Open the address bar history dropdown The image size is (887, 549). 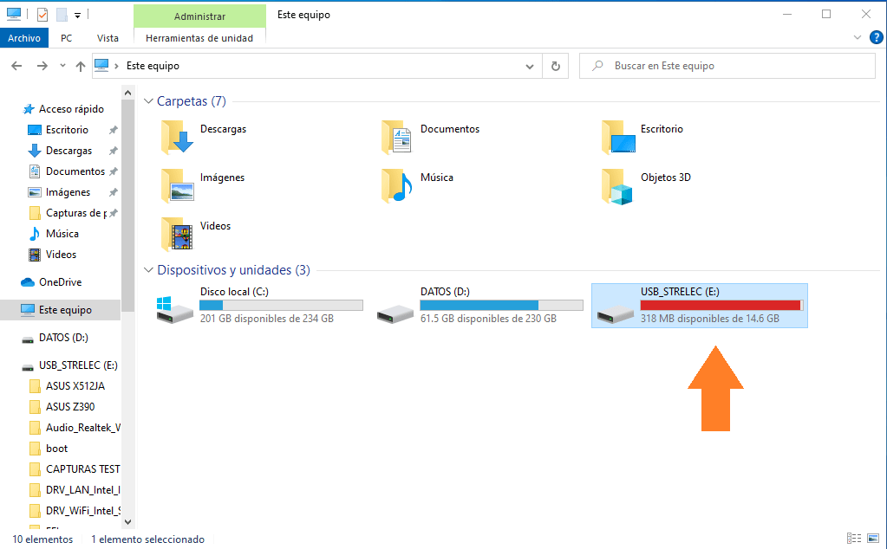pos(531,66)
